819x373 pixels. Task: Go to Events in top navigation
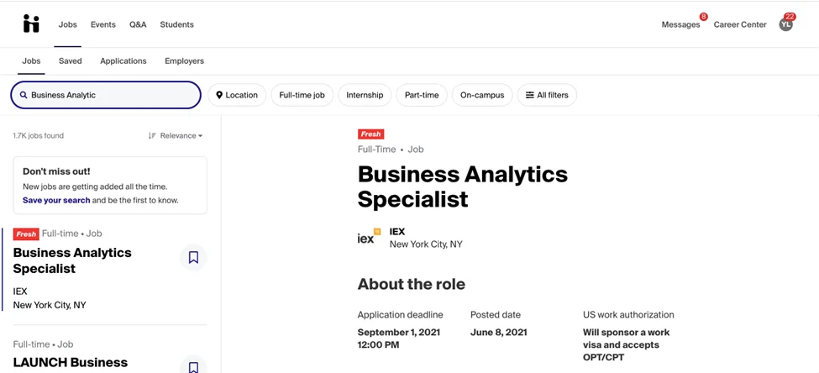click(103, 24)
